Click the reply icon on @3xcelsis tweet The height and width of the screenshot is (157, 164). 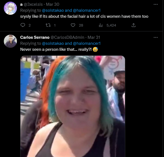point(23,25)
